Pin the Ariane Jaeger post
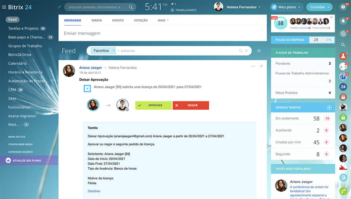 coord(261,66)
